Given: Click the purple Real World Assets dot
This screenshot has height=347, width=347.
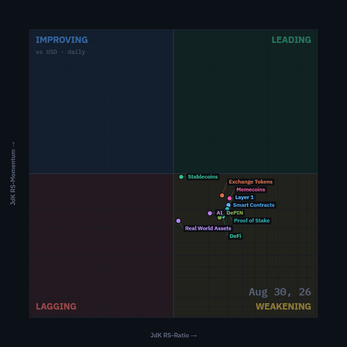Looking at the screenshot, I should coord(179,221).
